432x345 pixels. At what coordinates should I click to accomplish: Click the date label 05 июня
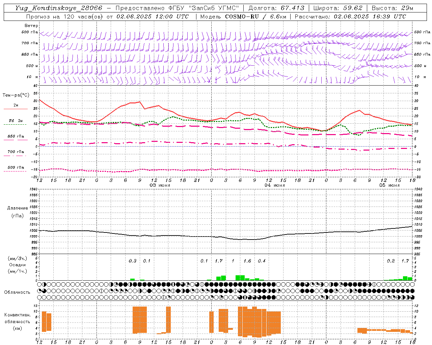(389, 185)
